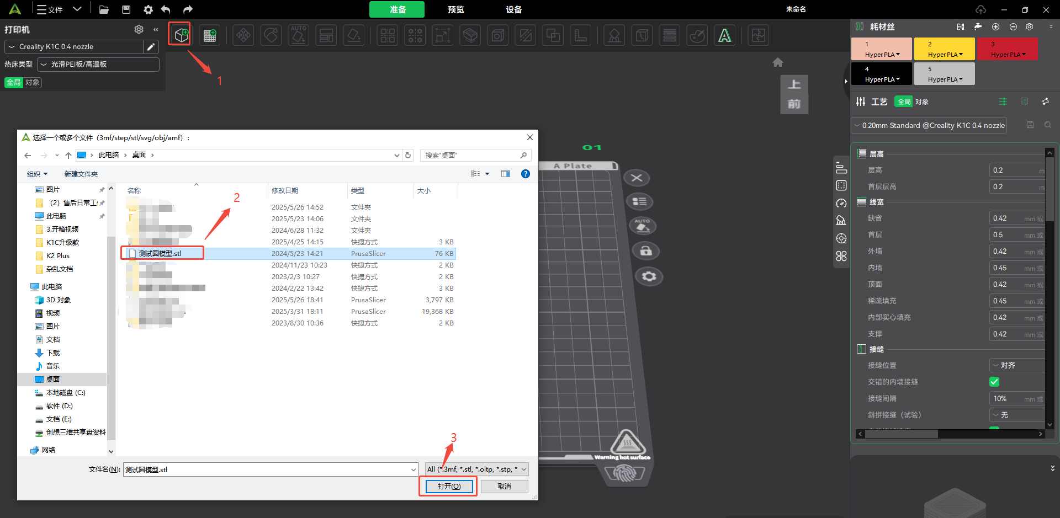
Task: Edit printer preset with pencil icon
Action: [x=151, y=47]
